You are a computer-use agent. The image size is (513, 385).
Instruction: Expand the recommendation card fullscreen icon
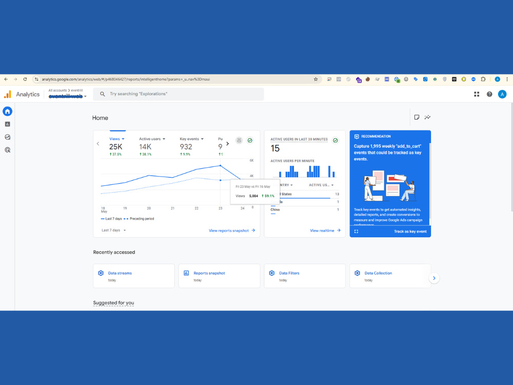(357, 232)
